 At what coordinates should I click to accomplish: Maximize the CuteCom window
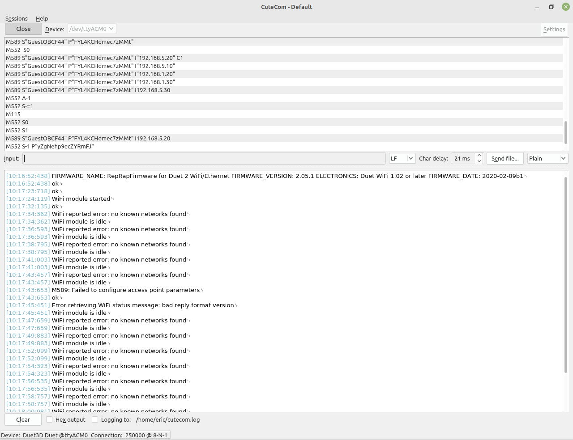551,7
